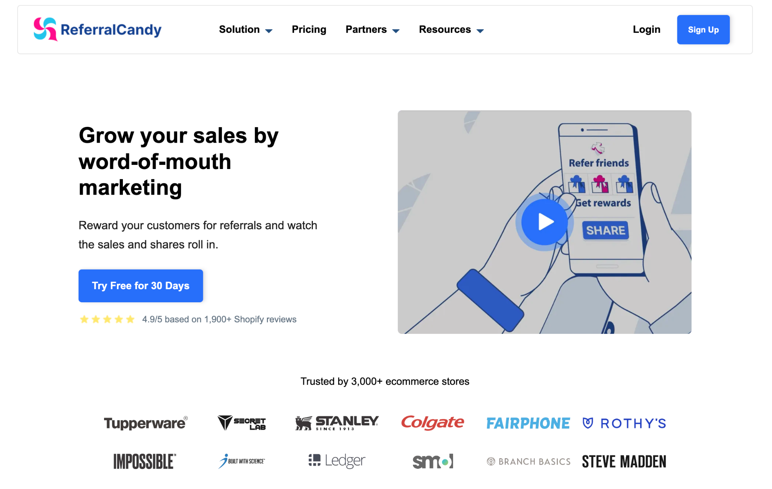Click the Pricing menu item
Viewport: 772px width, 489px height.
308,29
